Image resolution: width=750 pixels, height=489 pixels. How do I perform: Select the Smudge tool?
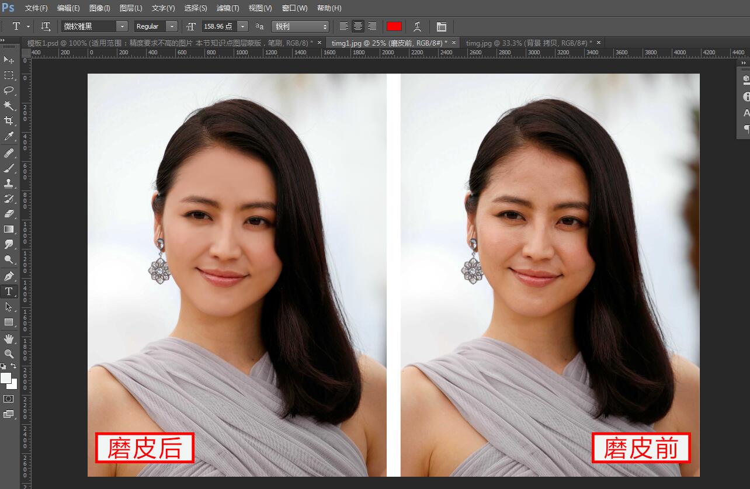(9, 244)
